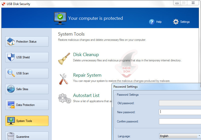Image resolution: width=201 pixels, height=140 pixels.
Task: Open the Disk Cleanup link
Action: coord(86,55)
